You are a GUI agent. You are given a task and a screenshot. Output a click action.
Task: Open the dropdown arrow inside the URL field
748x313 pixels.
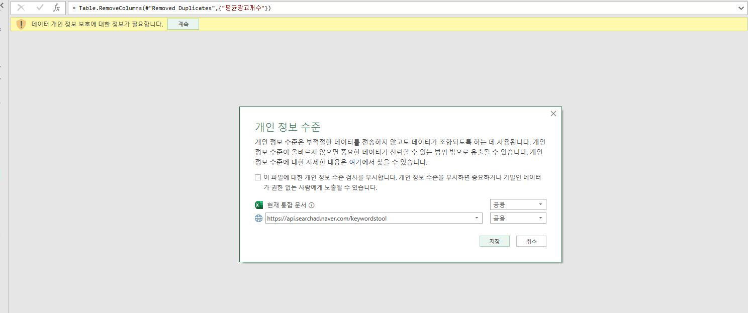(x=476, y=218)
